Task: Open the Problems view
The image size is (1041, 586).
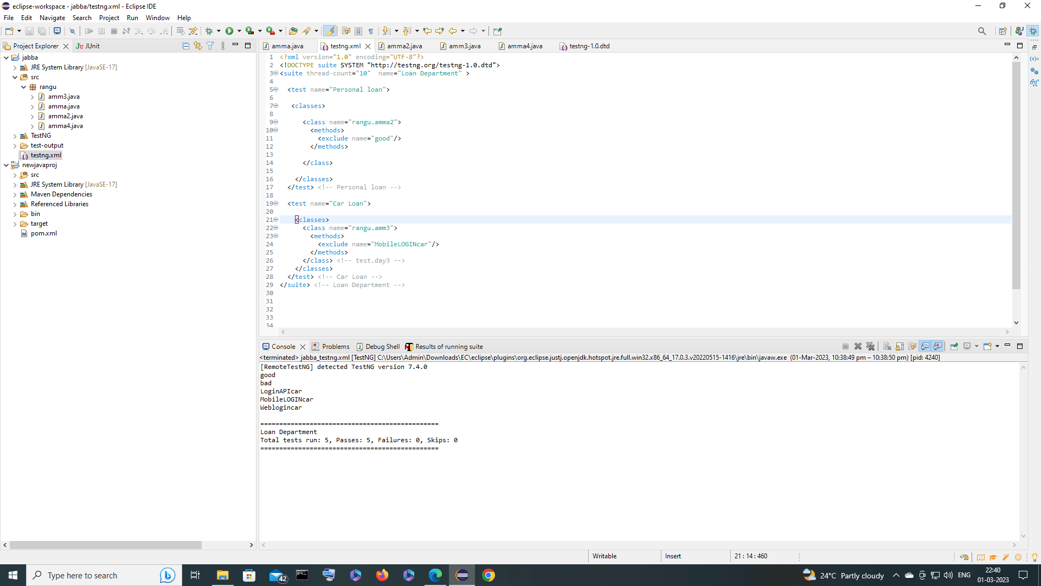Action: (335, 346)
